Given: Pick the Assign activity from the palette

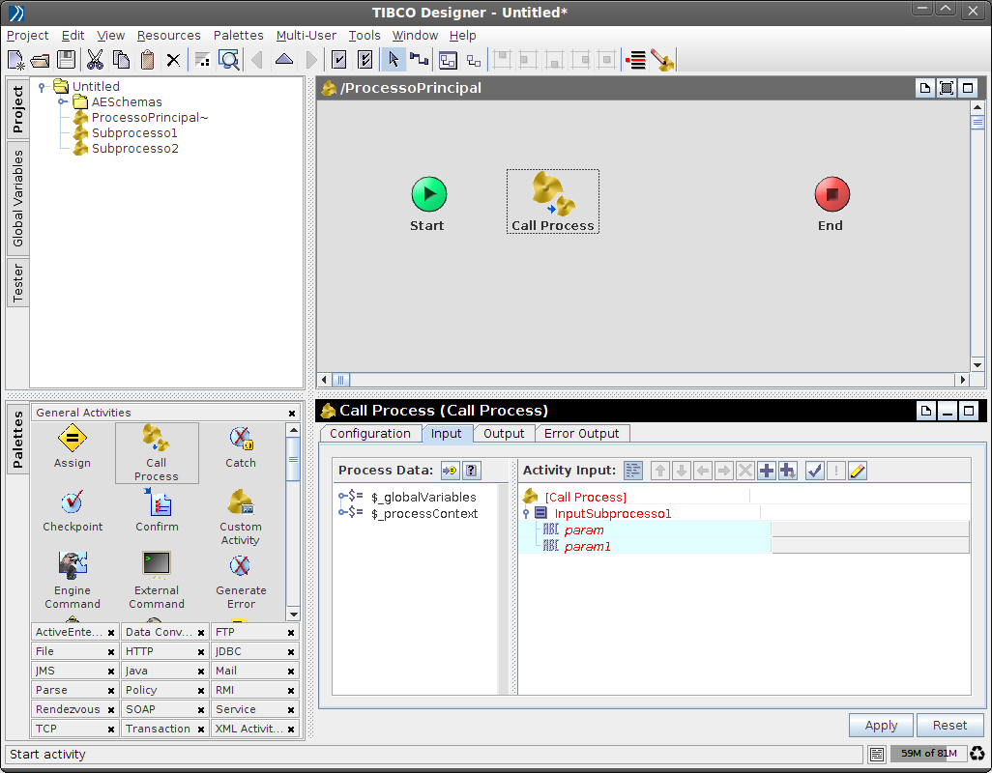Looking at the screenshot, I should click(x=73, y=447).
